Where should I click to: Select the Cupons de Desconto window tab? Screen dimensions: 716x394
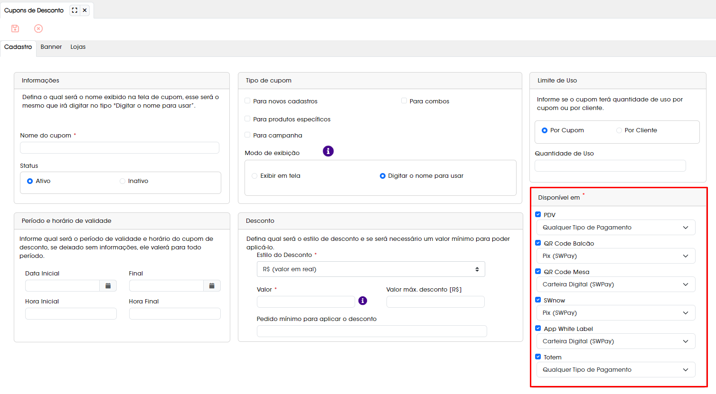(x=34, y=10)
